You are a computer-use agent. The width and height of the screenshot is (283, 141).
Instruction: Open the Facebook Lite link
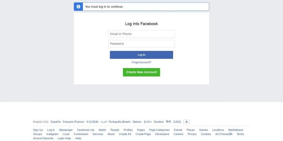tap(86, 130)
